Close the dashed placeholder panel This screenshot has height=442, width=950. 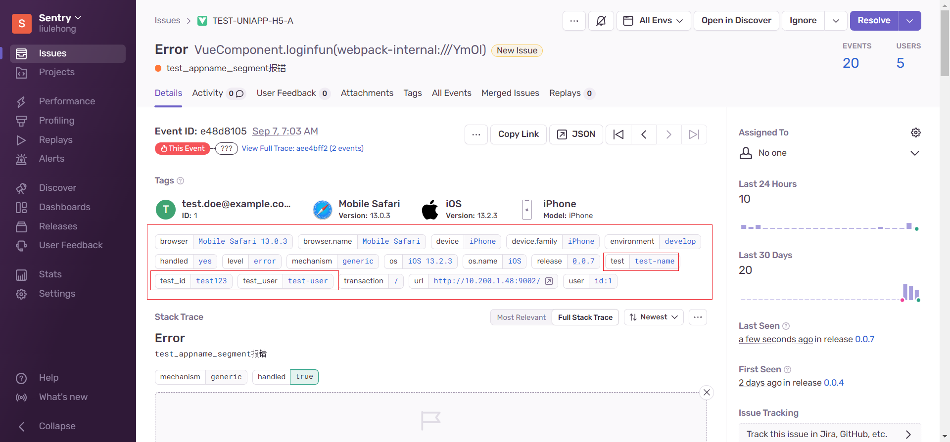click(x=707, y=393)
